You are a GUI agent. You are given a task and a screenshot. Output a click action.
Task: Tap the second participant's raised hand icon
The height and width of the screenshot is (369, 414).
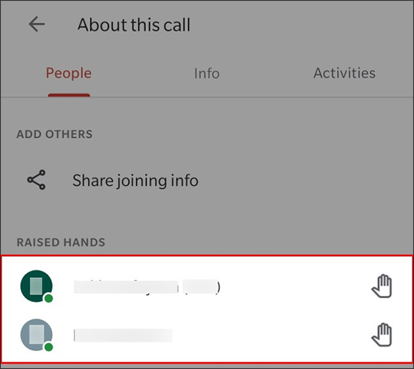click(382, 334)
